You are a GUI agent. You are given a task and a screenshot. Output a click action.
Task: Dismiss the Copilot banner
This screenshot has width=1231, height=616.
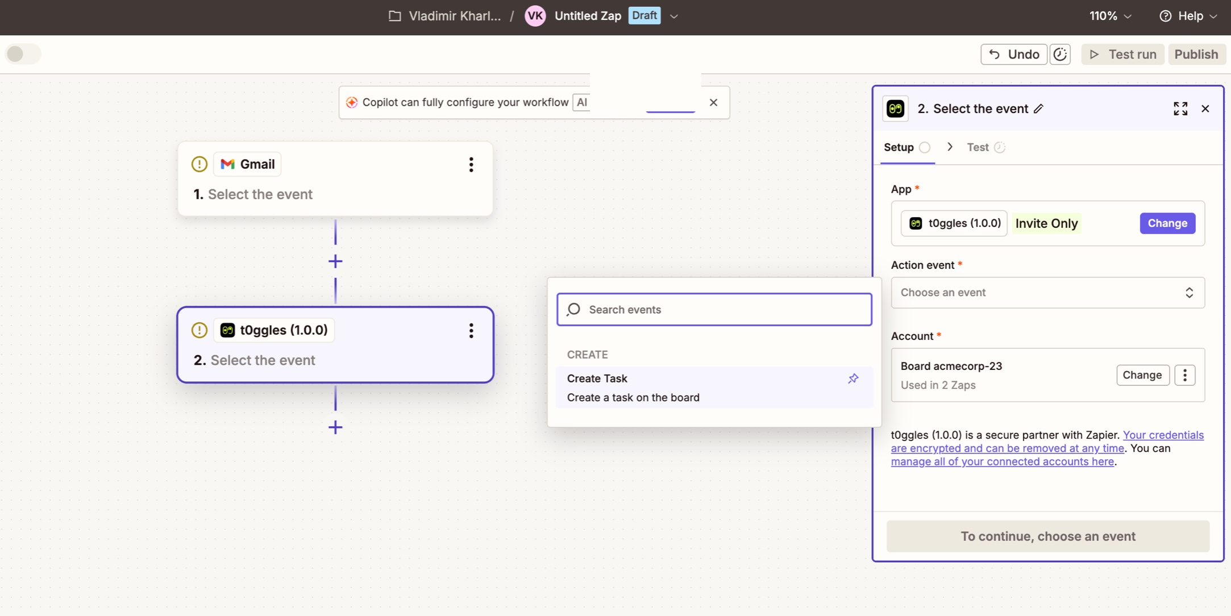point(713,102)
